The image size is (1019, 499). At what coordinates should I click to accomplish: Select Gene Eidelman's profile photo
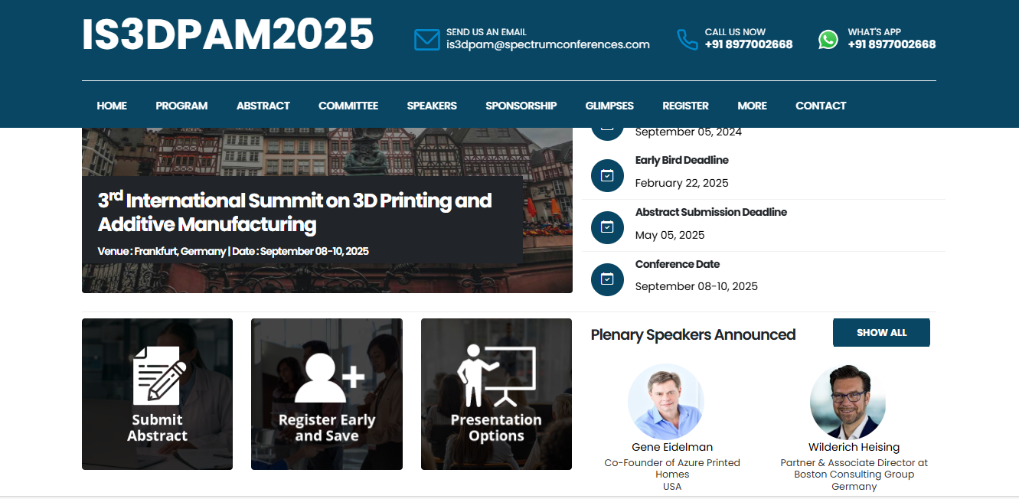pyautogui.click(x=665, y=402)
